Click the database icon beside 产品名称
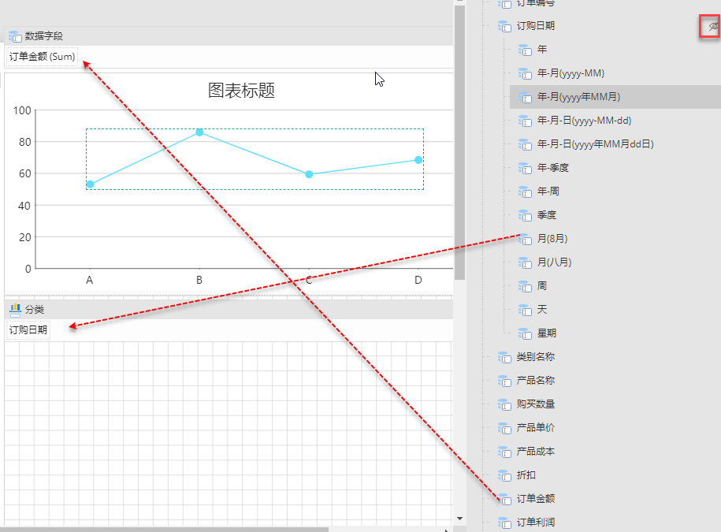Viewport: 721px width, 532px height. click(505, 381)
